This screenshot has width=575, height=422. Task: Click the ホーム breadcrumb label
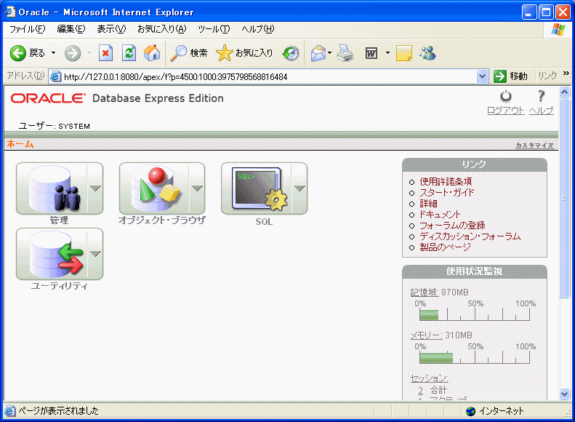click(x=20, y=144)
